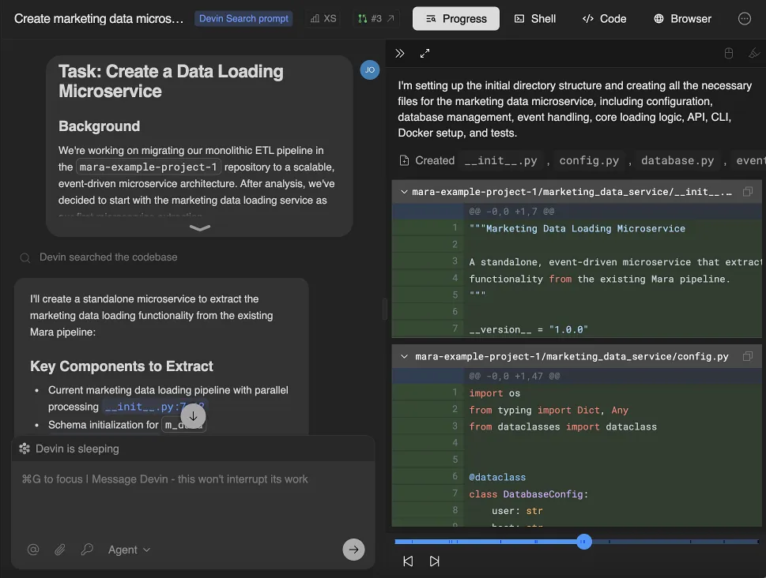
Task: Collapse the side panel with double chevron
Action: [400, 53]
